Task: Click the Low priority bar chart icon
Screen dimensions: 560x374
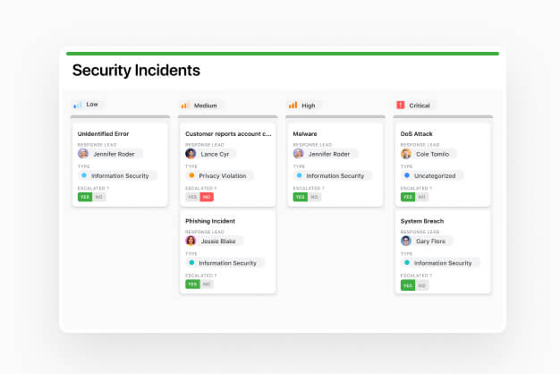Action: (77, 105)
